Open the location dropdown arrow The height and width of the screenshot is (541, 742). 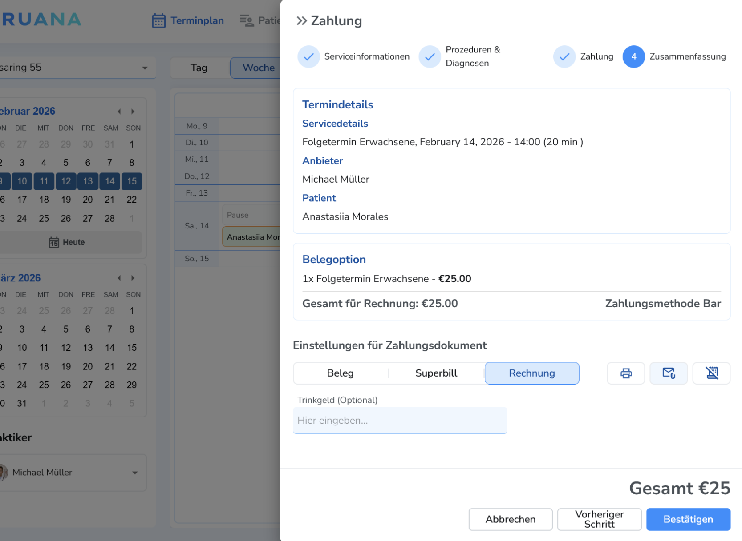pyautogui.click(x=145, y=68)
